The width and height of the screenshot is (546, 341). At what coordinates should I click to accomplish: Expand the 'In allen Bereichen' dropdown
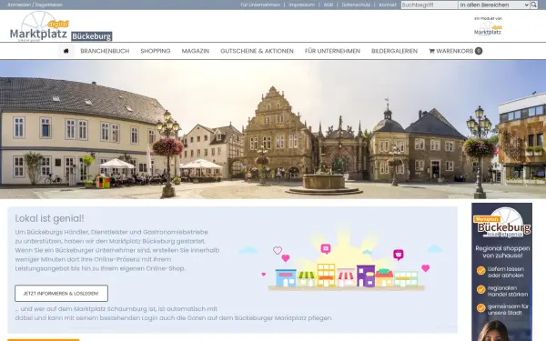(494, 5)
